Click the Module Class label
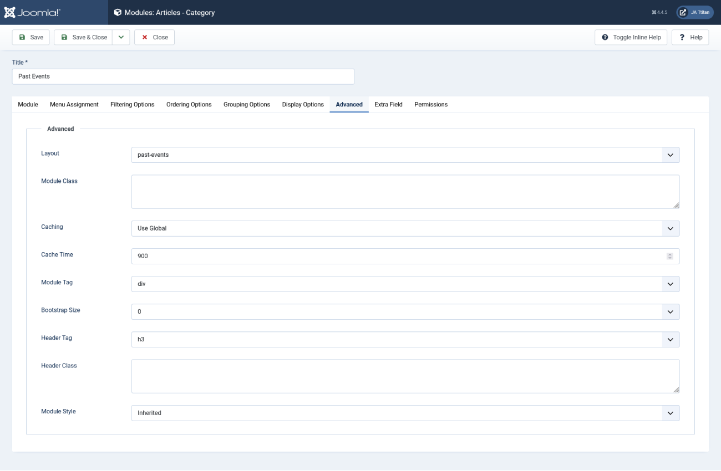This screenshot has height=471, width=721. pyautogui.click(x=59, y=181)
